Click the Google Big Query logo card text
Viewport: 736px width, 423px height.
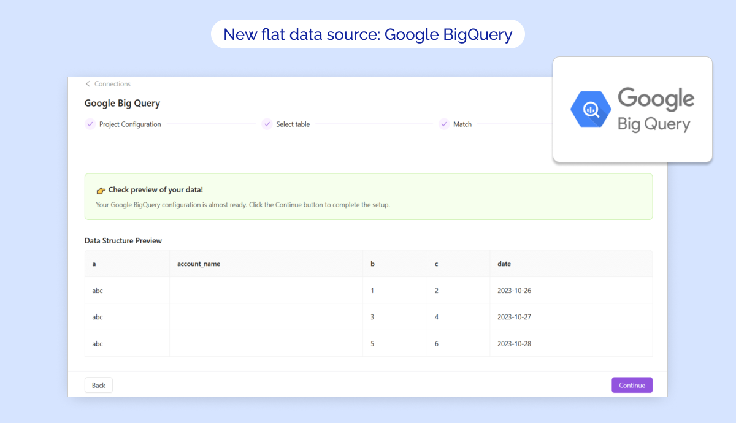pos(655,110)
